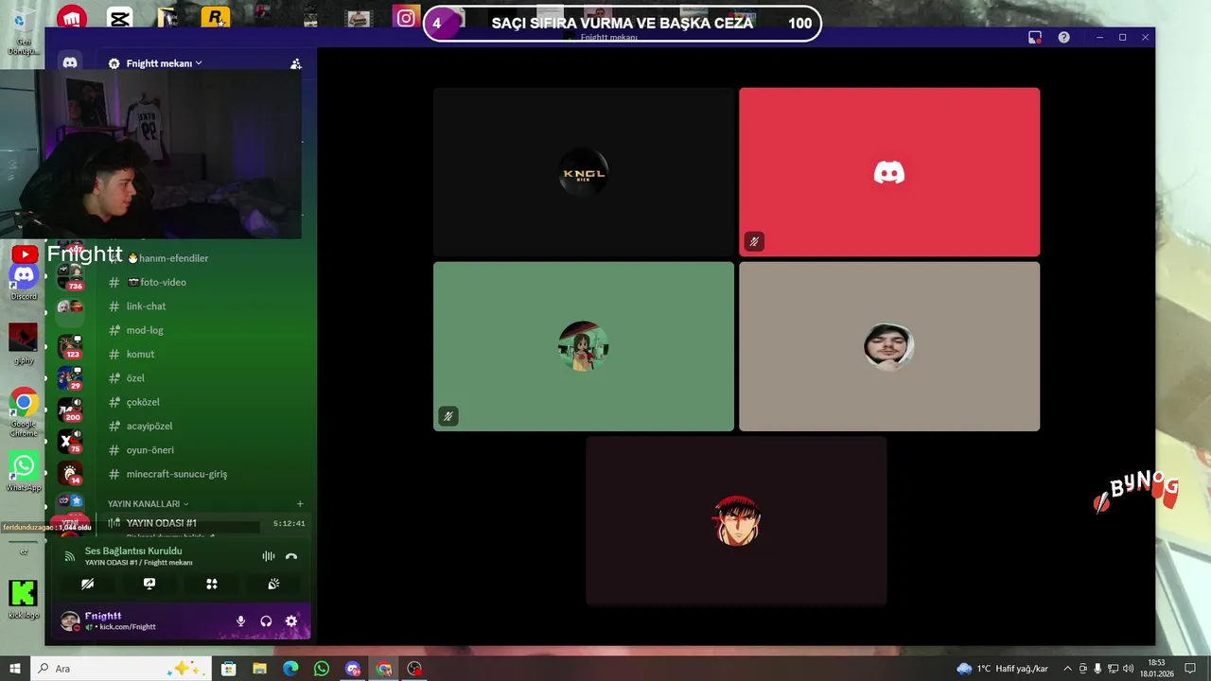Open Rockstar Games Launcher desktop icon

click(216, 16)
